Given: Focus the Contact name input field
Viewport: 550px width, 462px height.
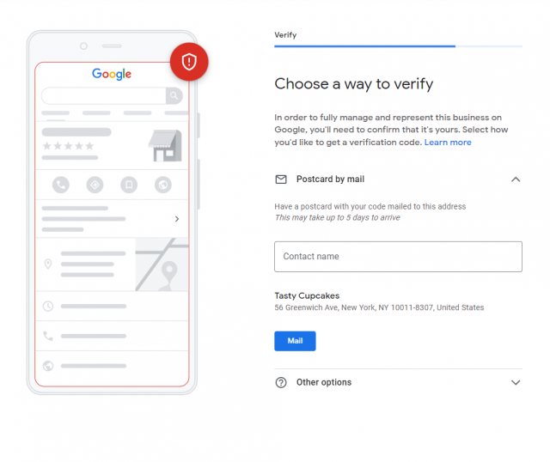Looking at the screenshot, I should coord(398,257).
